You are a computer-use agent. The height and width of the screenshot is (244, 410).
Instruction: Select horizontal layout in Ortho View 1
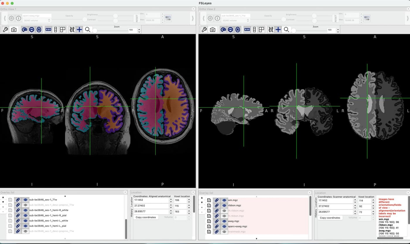pos(48,30)
